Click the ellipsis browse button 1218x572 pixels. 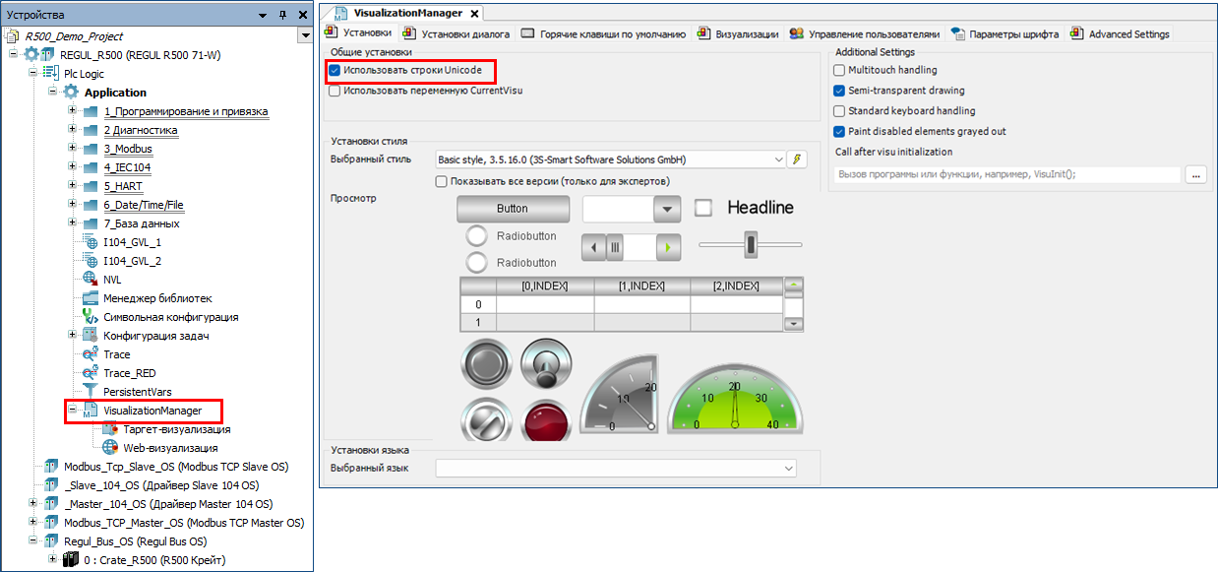[x=1195, y=174]
